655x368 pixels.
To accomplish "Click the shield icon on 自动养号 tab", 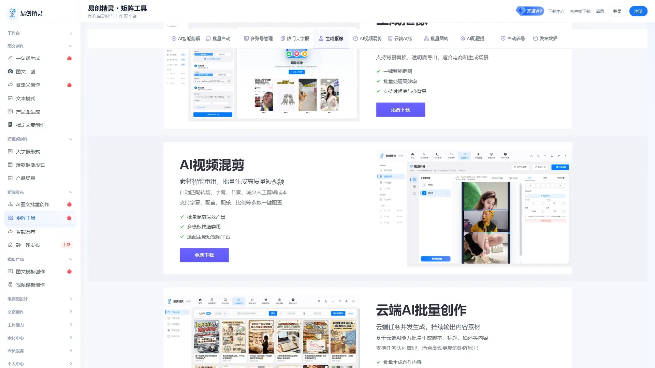I will [503, 39].
